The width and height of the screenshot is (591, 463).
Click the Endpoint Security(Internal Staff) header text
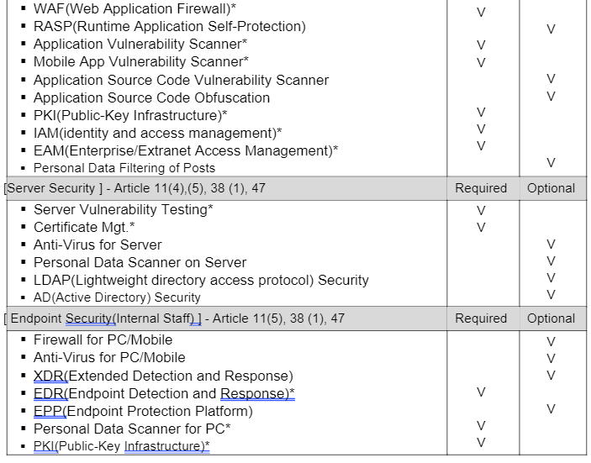(x=104, y=318)
